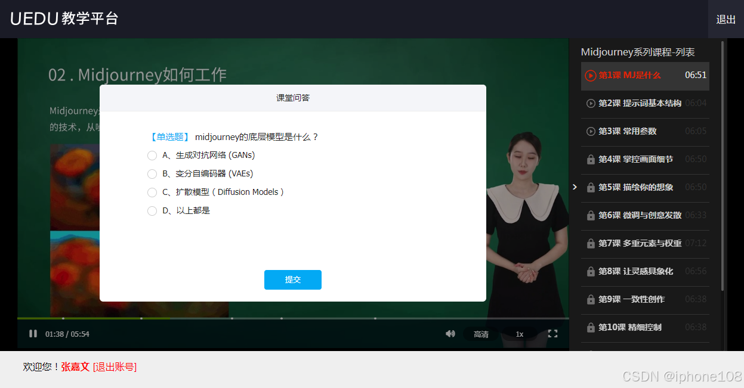Viewport: 744px width, 388px height.
Task: Click the lock icon of lesson 第9课
Action: click(591, 299)
